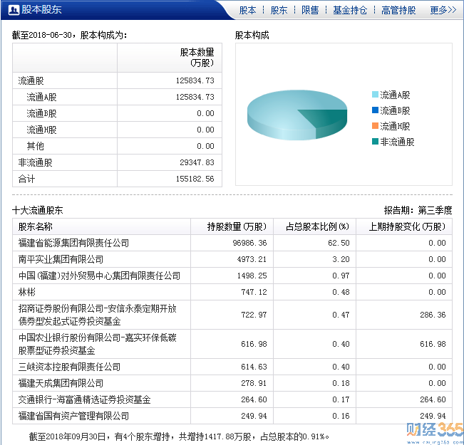
Task: Click the holding value 4973.21
Action: pyautogui.click(x=252, y=259)
